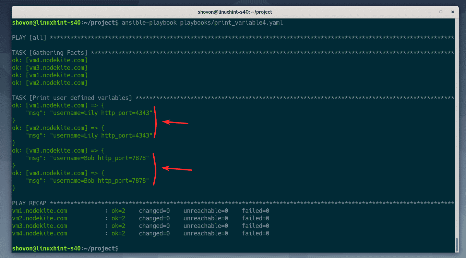The width and height of the screenshot is (466, 258).
Task: Click vm4.nodekite.com in the recap
Action: point(39,233)
